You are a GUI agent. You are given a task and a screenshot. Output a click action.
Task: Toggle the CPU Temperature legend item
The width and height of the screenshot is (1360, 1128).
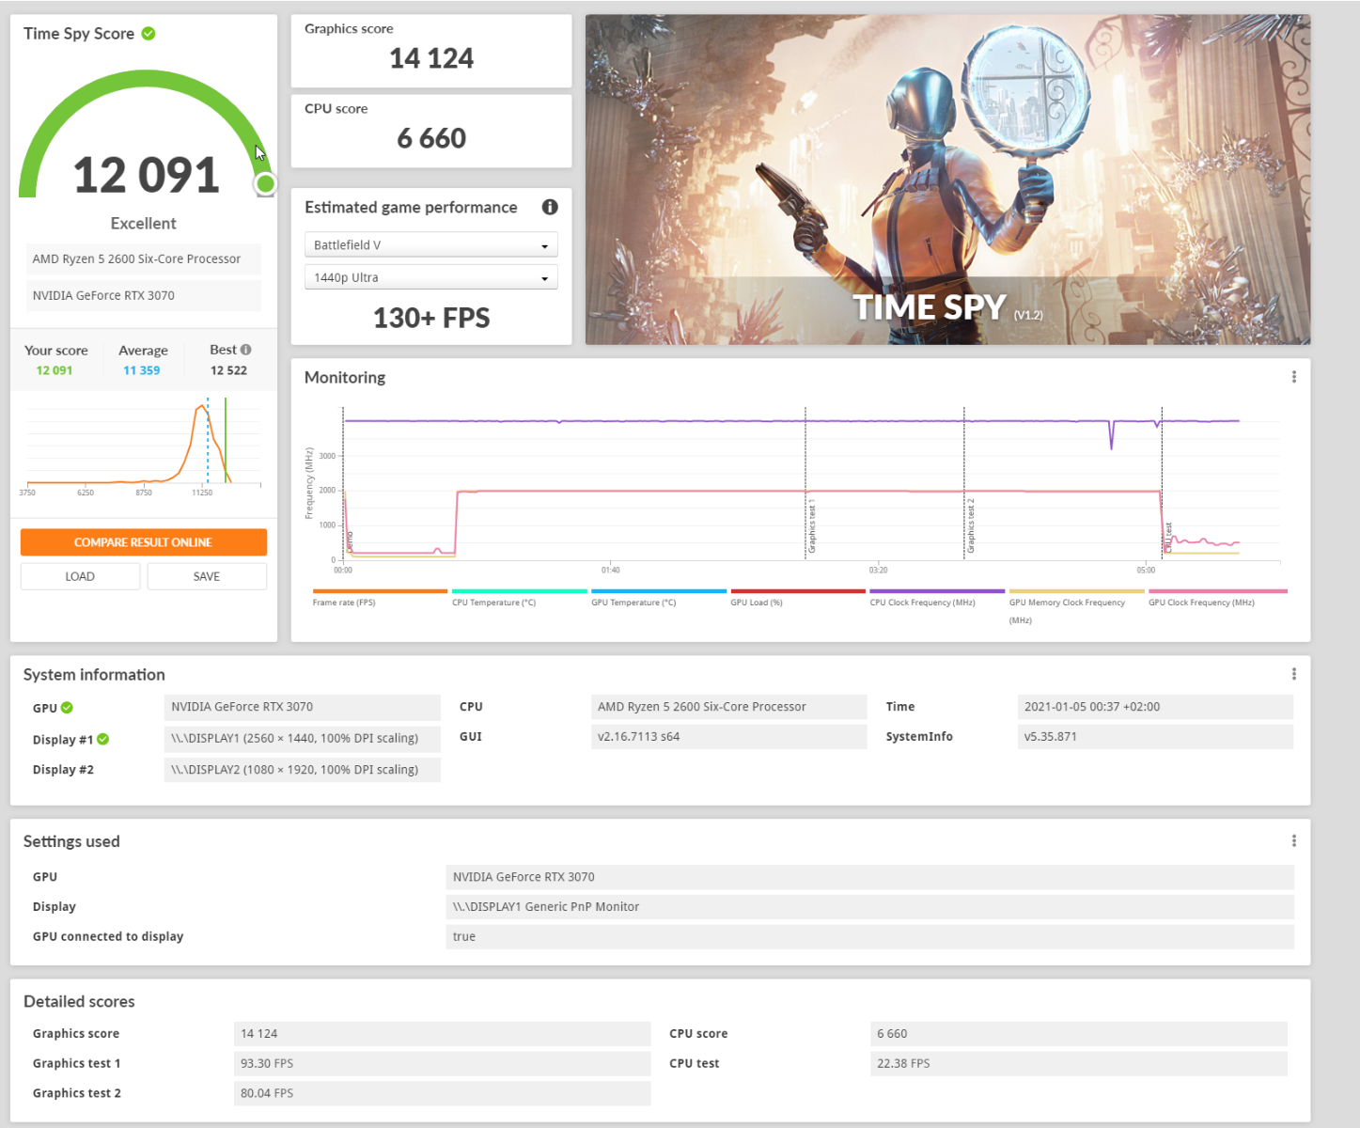519,598
